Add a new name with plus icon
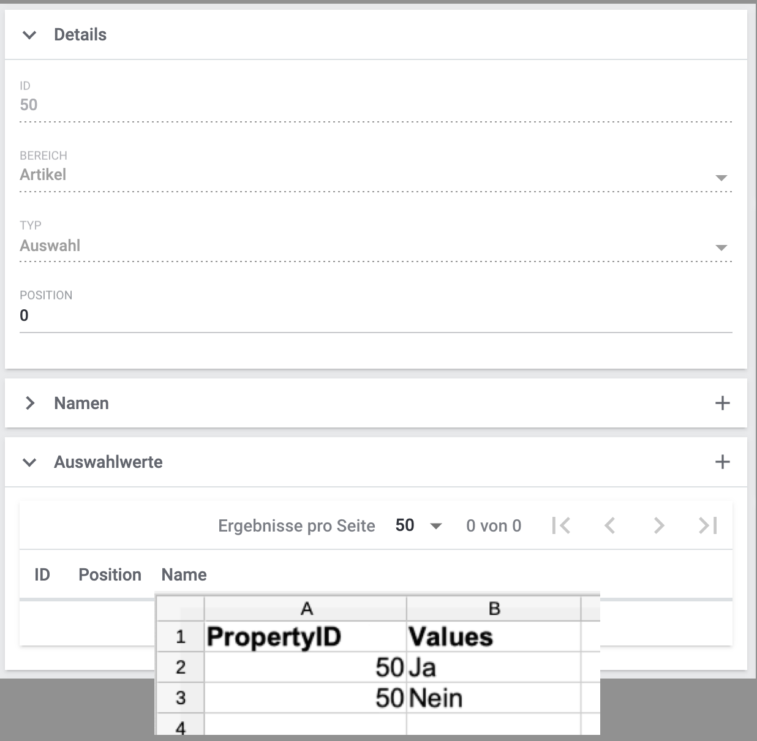757x741 pixels. click(x=723, y=403)
